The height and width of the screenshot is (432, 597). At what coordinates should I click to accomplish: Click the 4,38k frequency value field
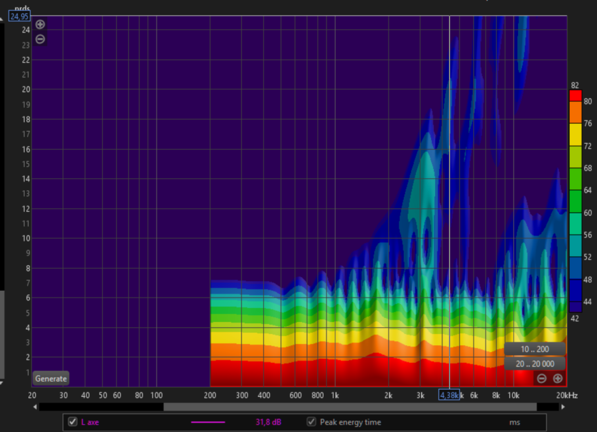[x=450, y=395]
